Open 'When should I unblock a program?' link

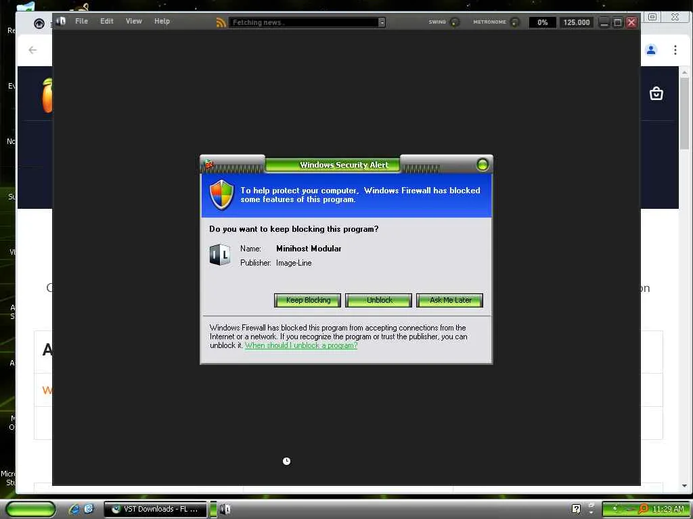(x=301, y=345)
